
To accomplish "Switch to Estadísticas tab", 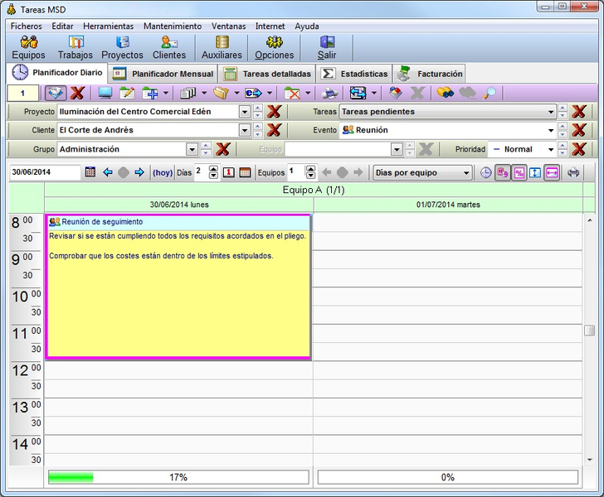I will coord(354,74).
